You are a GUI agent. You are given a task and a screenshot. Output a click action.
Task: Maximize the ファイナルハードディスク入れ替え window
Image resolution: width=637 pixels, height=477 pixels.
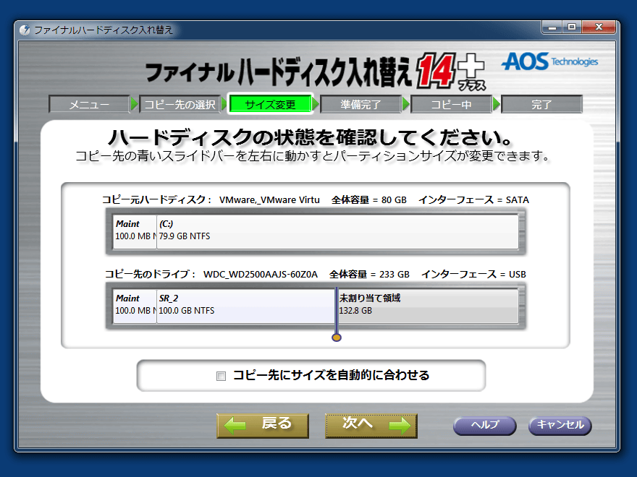click(572, 27)
